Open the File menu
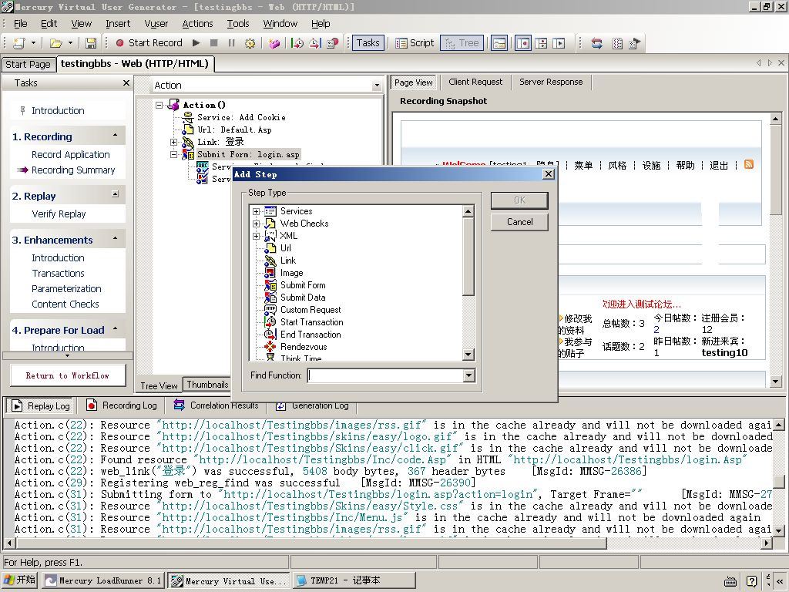The width and height of the screenshot is (789, 592). pyautogui.click(x=21, y=24)
